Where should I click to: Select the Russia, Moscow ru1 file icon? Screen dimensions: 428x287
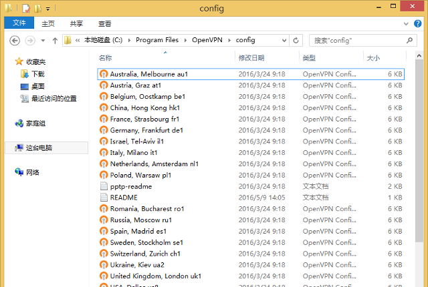[x=104, y=220]
